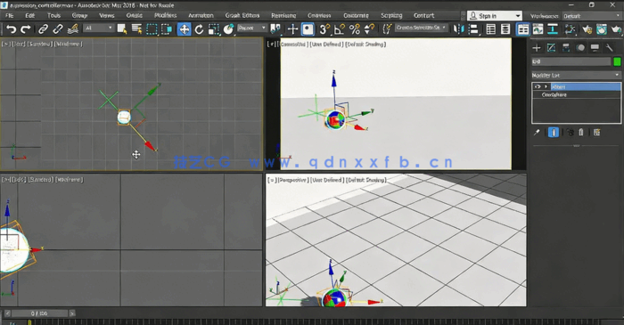Activate the Select and Rotate tool

(x=199, y=29)
